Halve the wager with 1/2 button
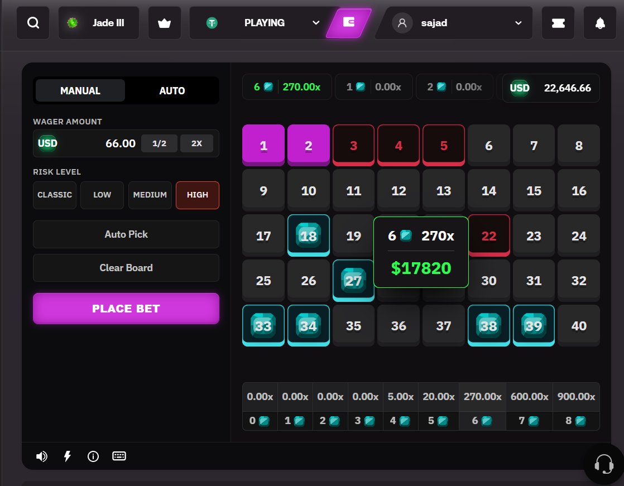 [x=159, y=143]
